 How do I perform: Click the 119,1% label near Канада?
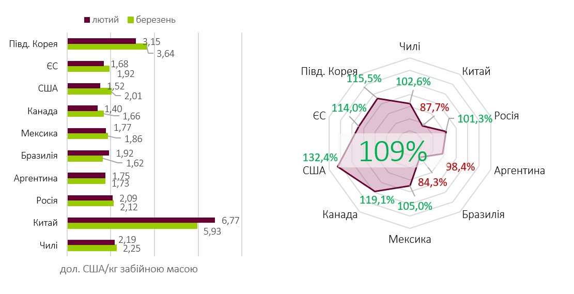377,199
